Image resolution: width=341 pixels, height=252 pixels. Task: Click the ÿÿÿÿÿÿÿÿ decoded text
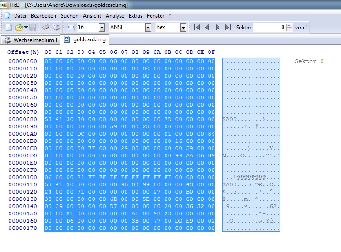point(251,177)
